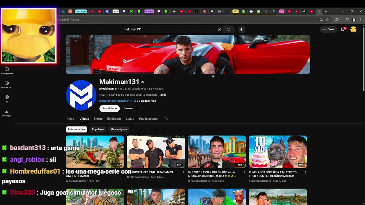Viewport: 365px width, 205px height.
Task: Open options for 'De POBRE a RICO' video
Action: tap(244, 173)
